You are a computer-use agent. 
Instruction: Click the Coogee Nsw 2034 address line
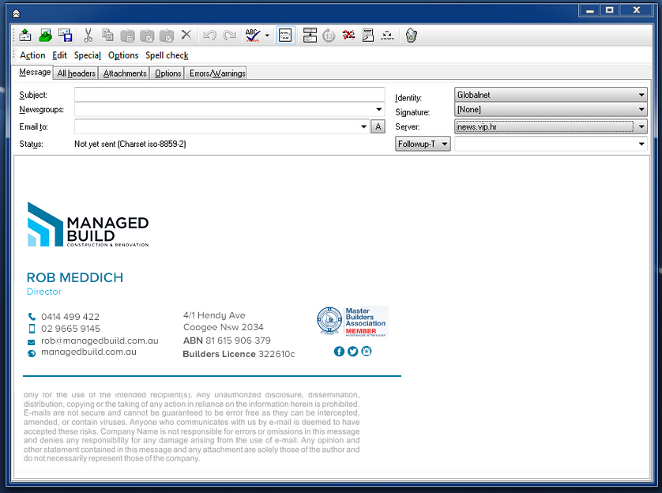click(223, 327)
